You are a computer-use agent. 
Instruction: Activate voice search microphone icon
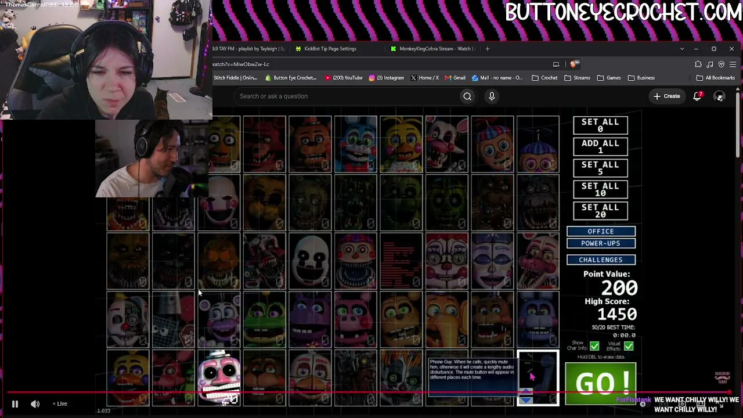[x=492, y=96]
